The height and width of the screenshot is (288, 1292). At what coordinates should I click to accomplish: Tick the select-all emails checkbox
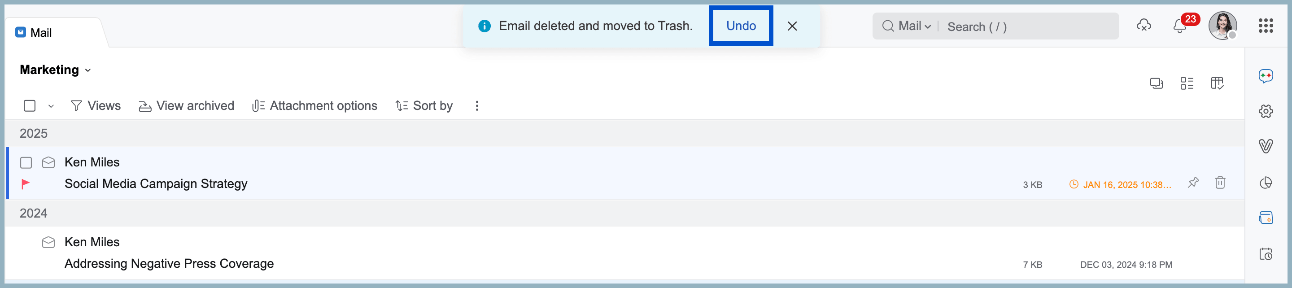pos(30,106)
